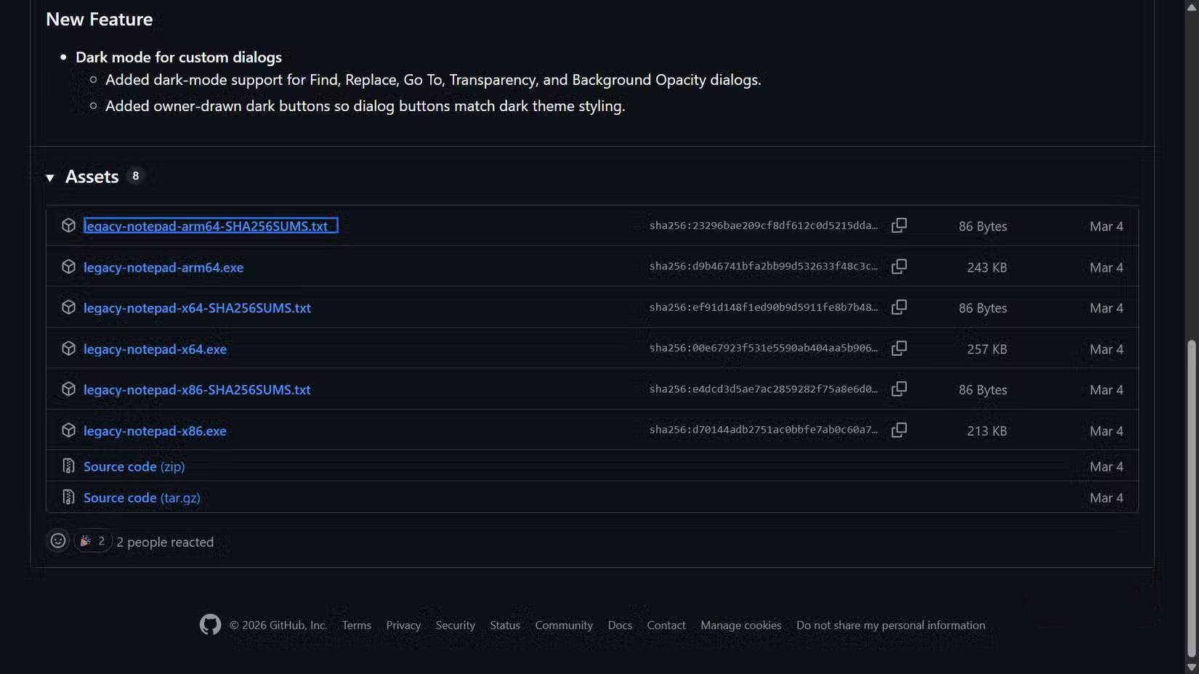This screenshot has height=674, width=1199.
Task: Click the scrollbar up arrow
Action: pyautogui.click(x=1191, y=7)
